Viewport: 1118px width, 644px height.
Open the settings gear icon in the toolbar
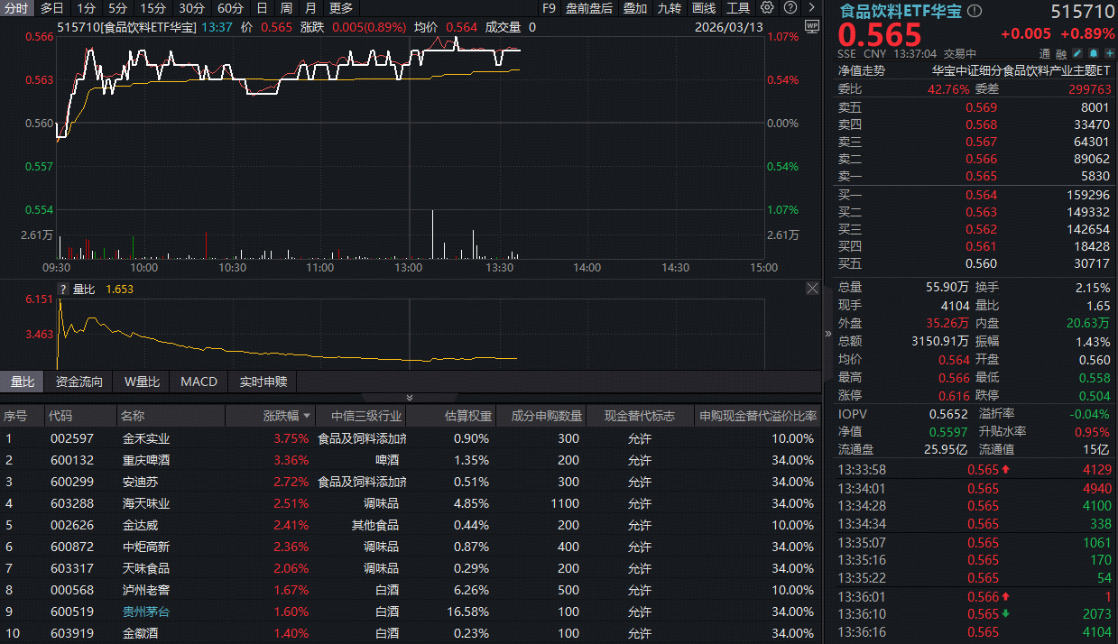click(x=767, y=7)
